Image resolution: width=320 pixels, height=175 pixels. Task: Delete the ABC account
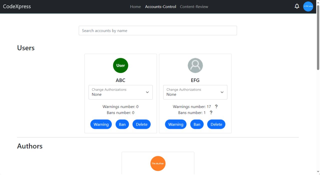coord(141,124)
